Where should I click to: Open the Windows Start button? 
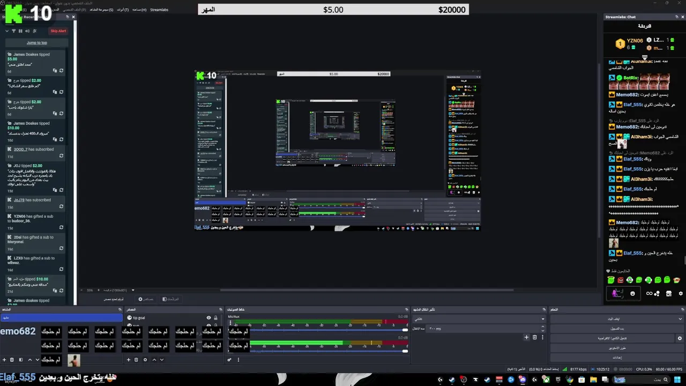(x=677, y=380)
